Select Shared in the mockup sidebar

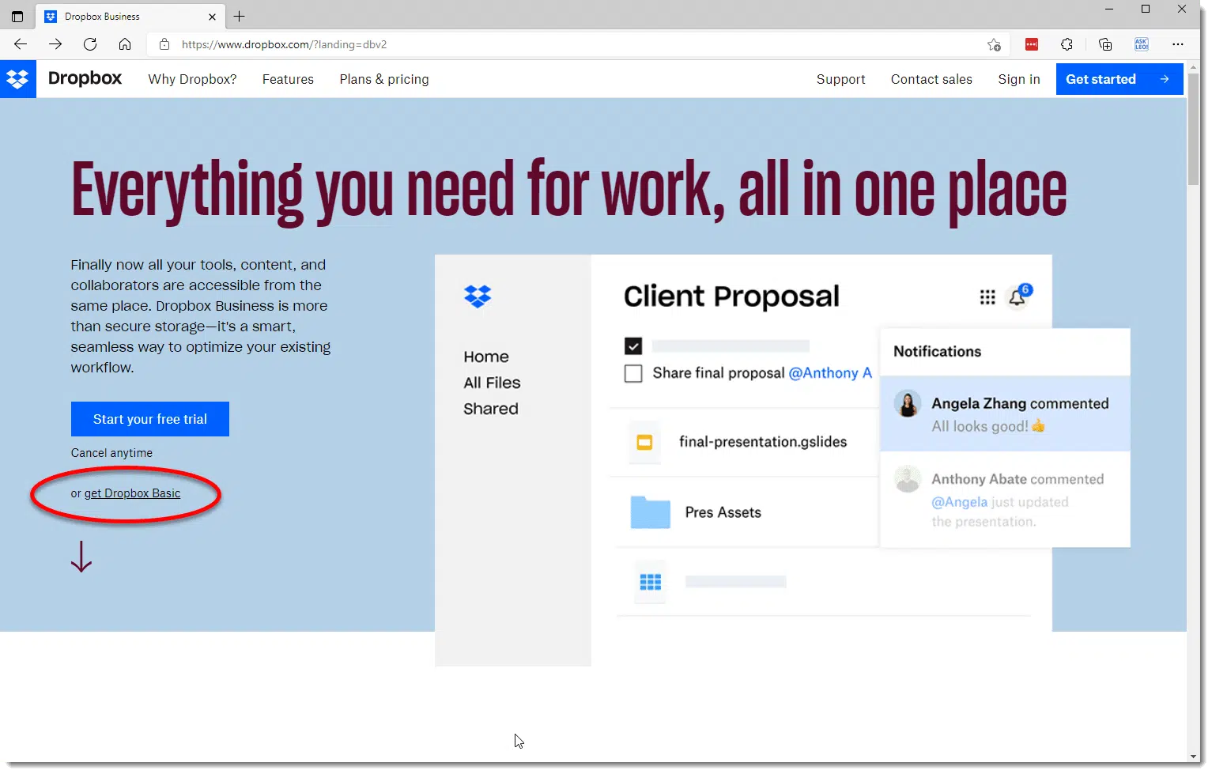(491, 409)
